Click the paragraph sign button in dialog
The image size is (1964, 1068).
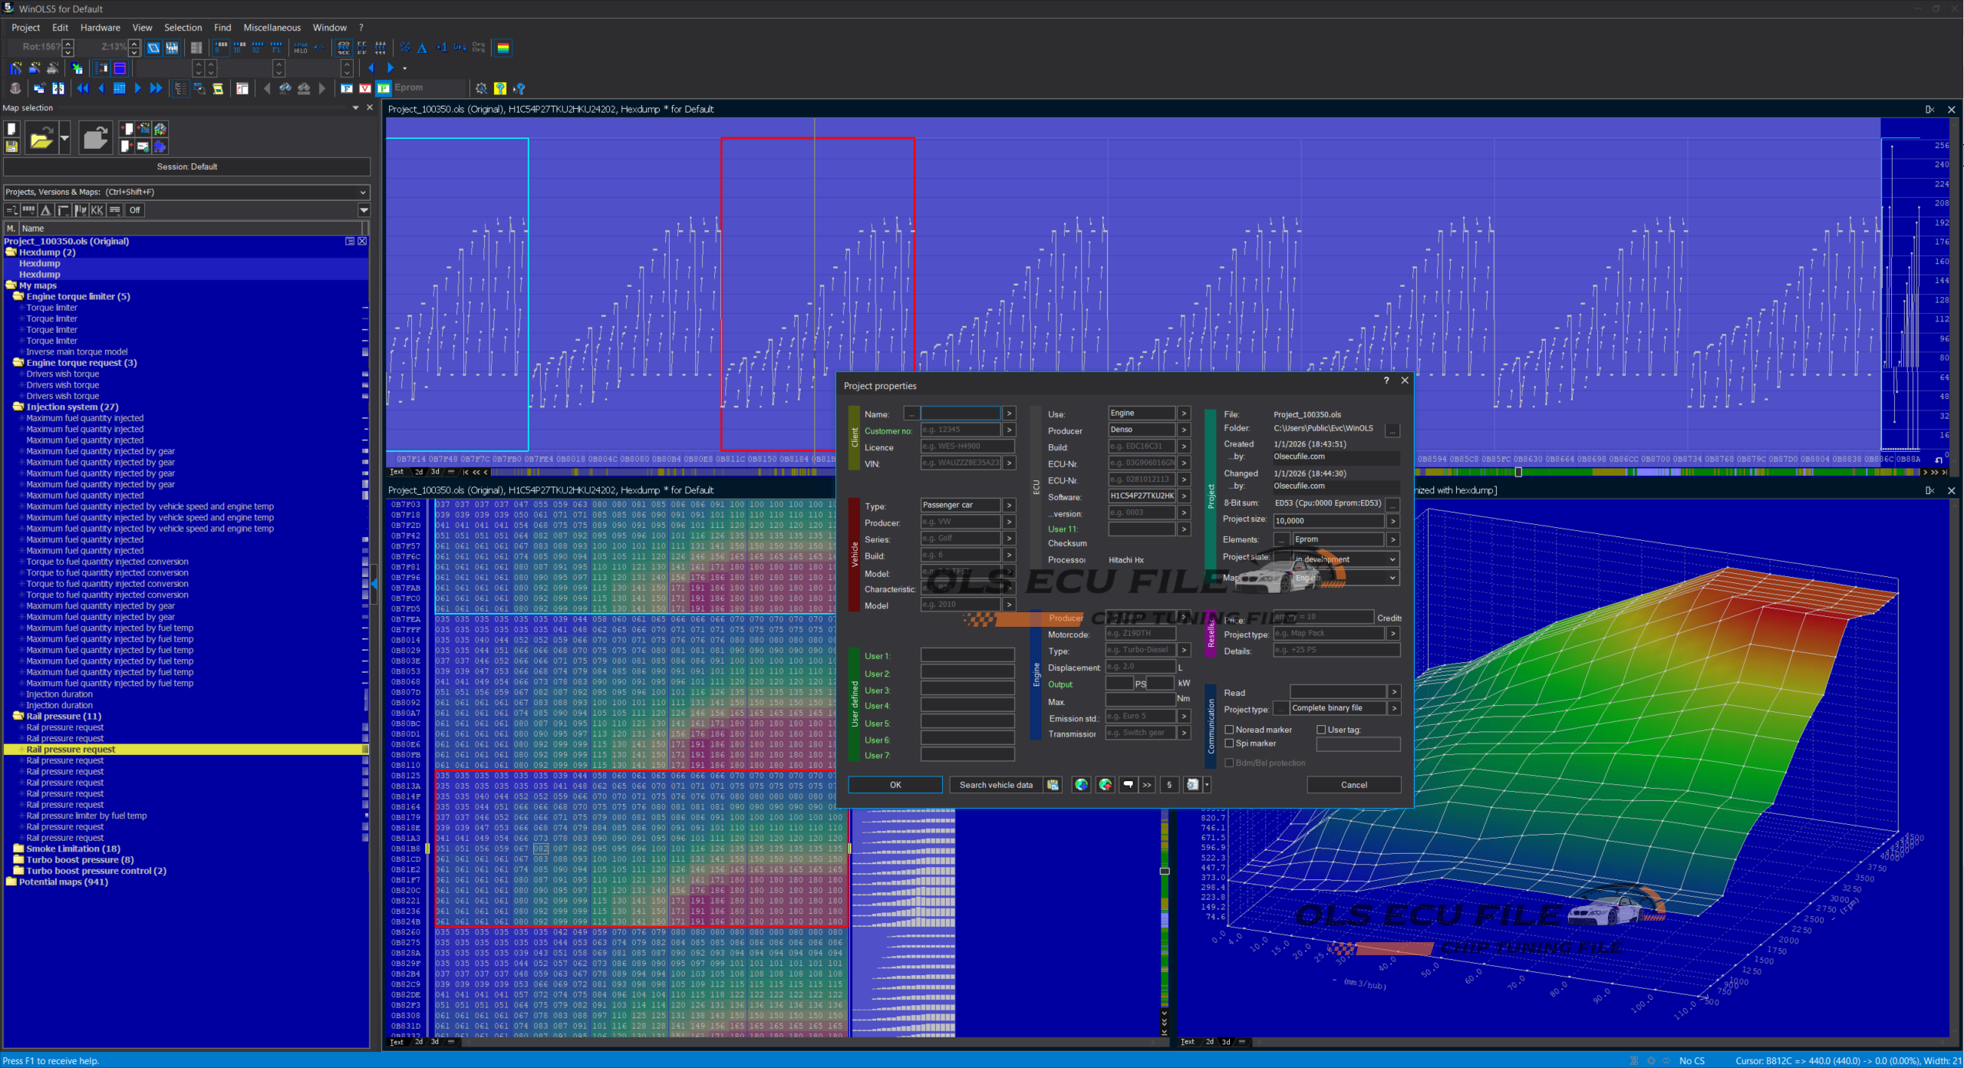[x=1169, y=784]
